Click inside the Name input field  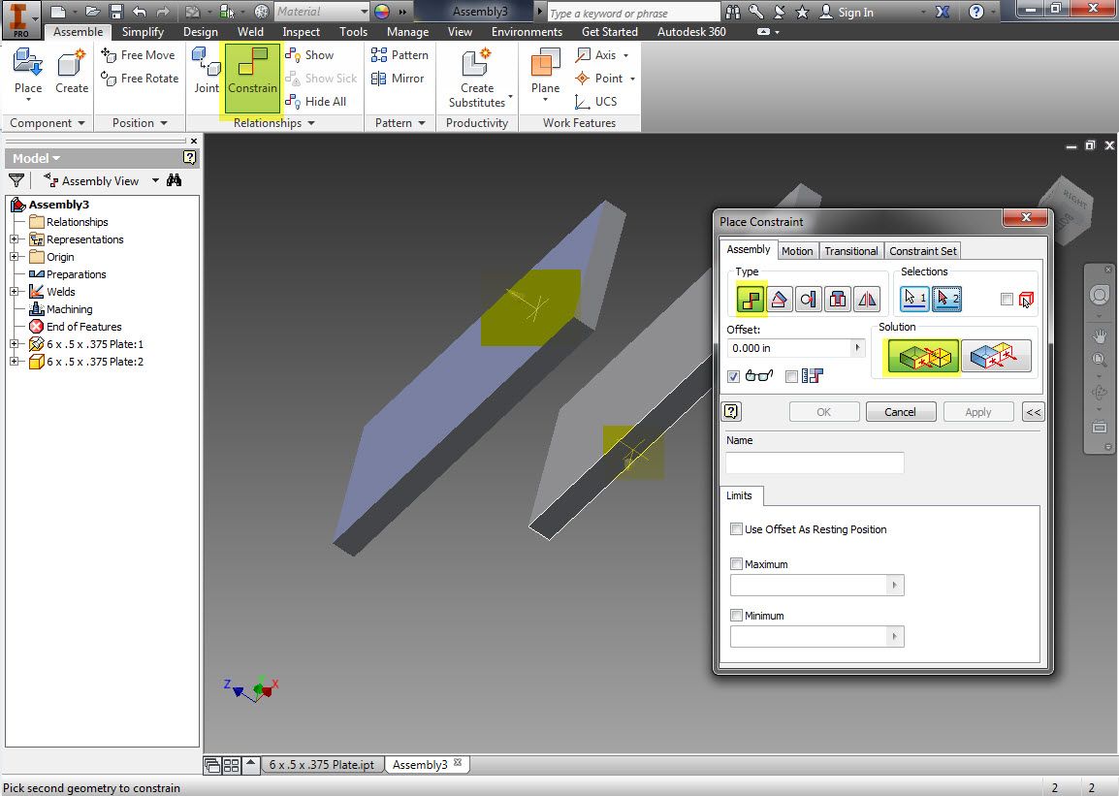pos(814,462)
